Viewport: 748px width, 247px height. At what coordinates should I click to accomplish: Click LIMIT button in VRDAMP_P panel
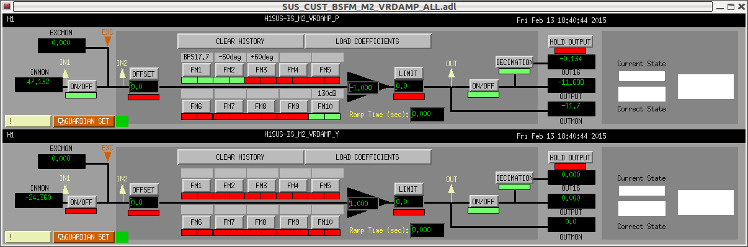pyautogui.click(x=409, y=74)
